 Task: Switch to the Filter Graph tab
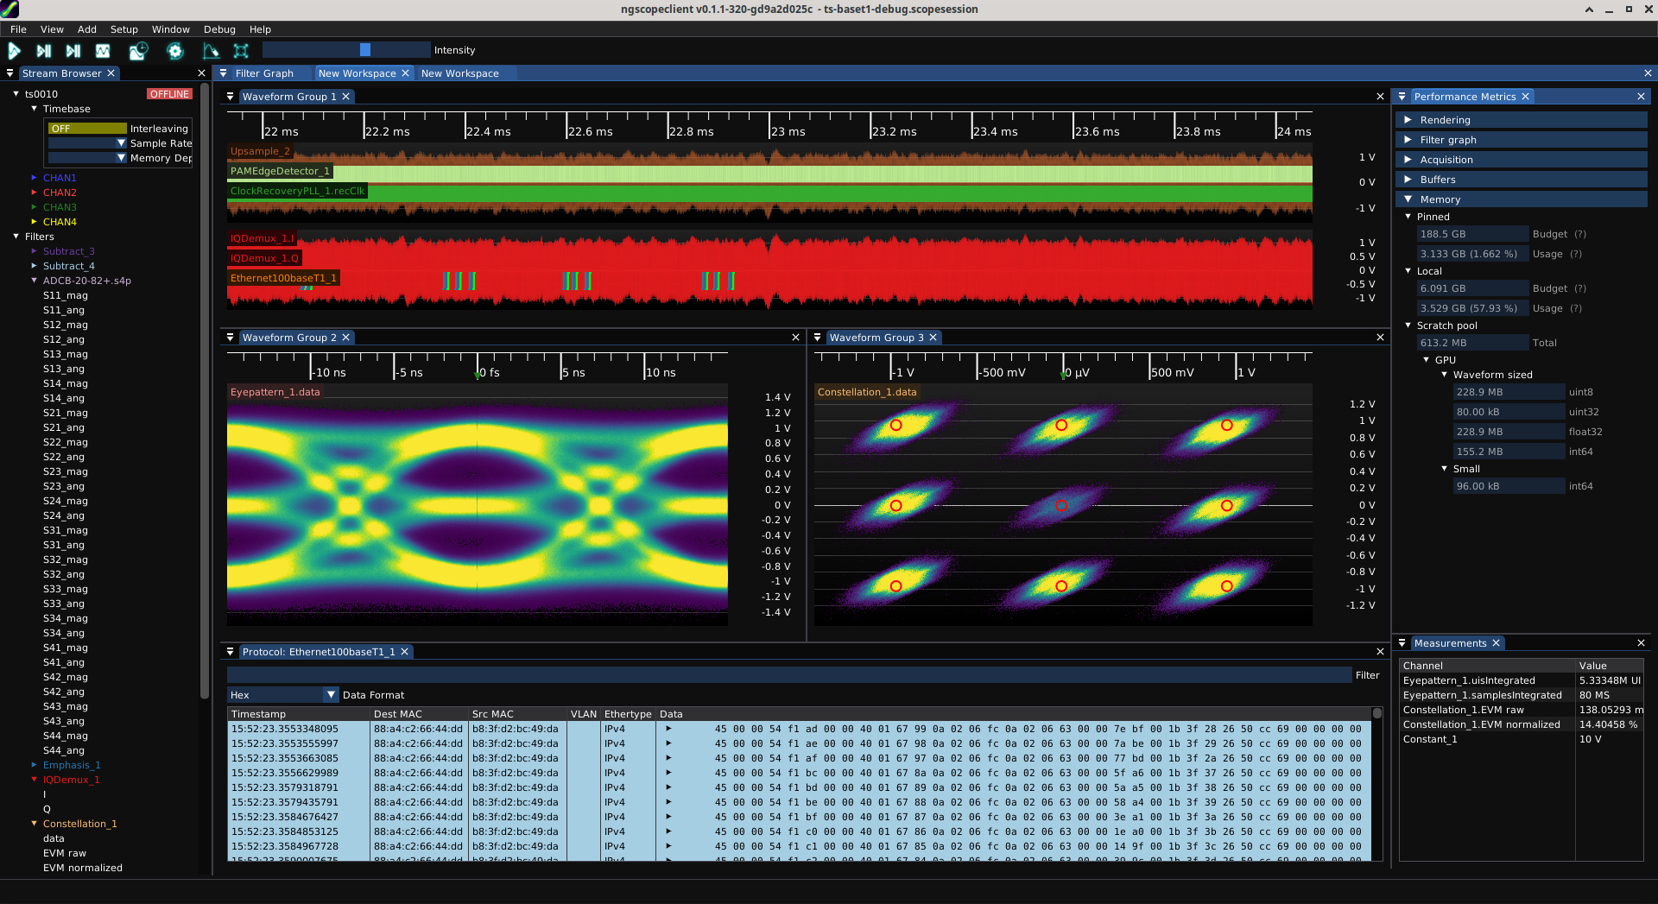[264, 73]
